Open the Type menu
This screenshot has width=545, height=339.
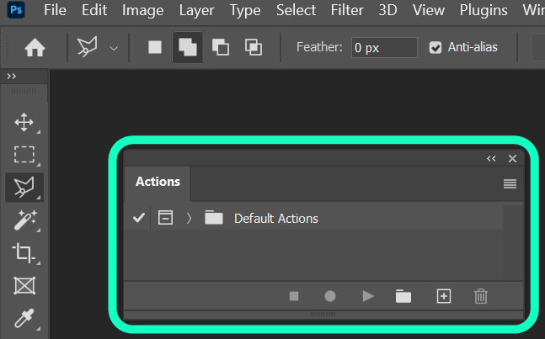pos(245,10)
